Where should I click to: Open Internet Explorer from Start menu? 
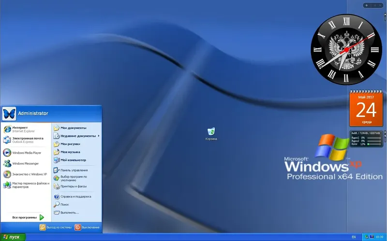26,129
